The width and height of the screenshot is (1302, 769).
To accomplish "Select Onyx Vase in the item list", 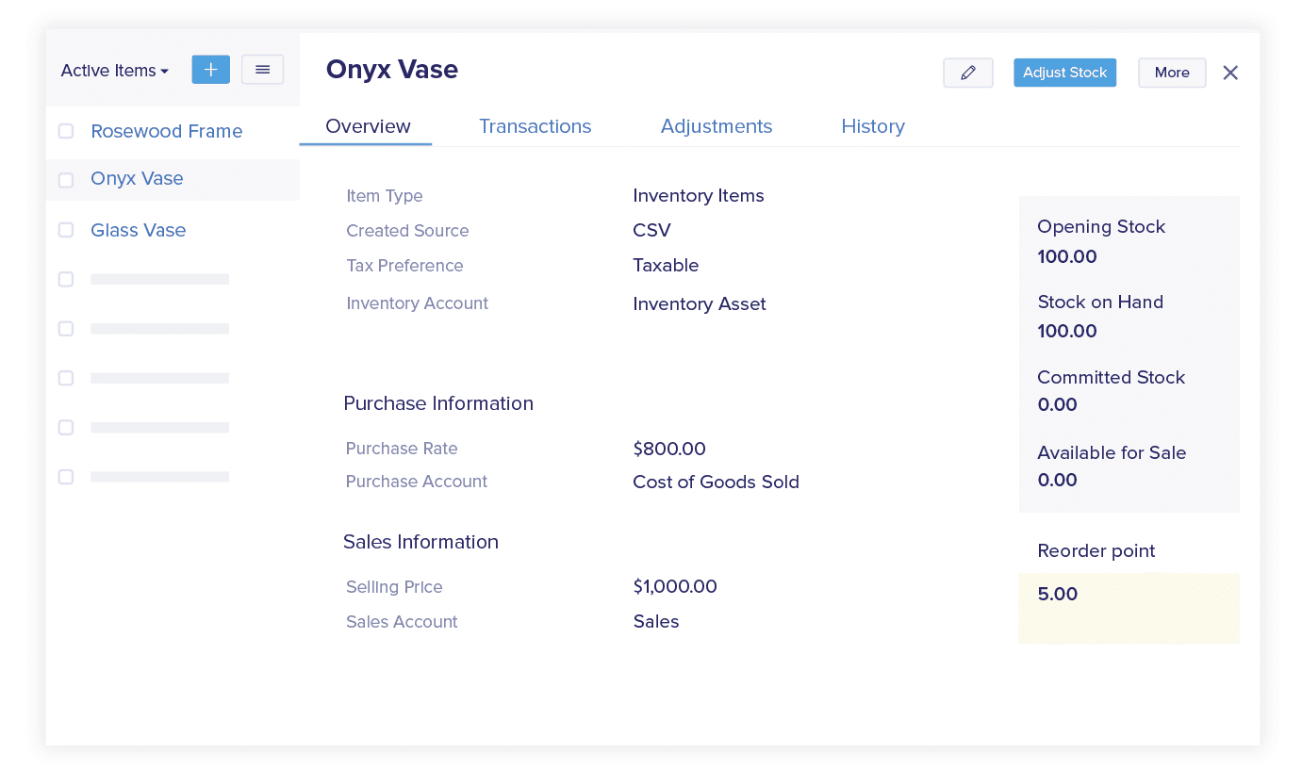I will [137, 179].
